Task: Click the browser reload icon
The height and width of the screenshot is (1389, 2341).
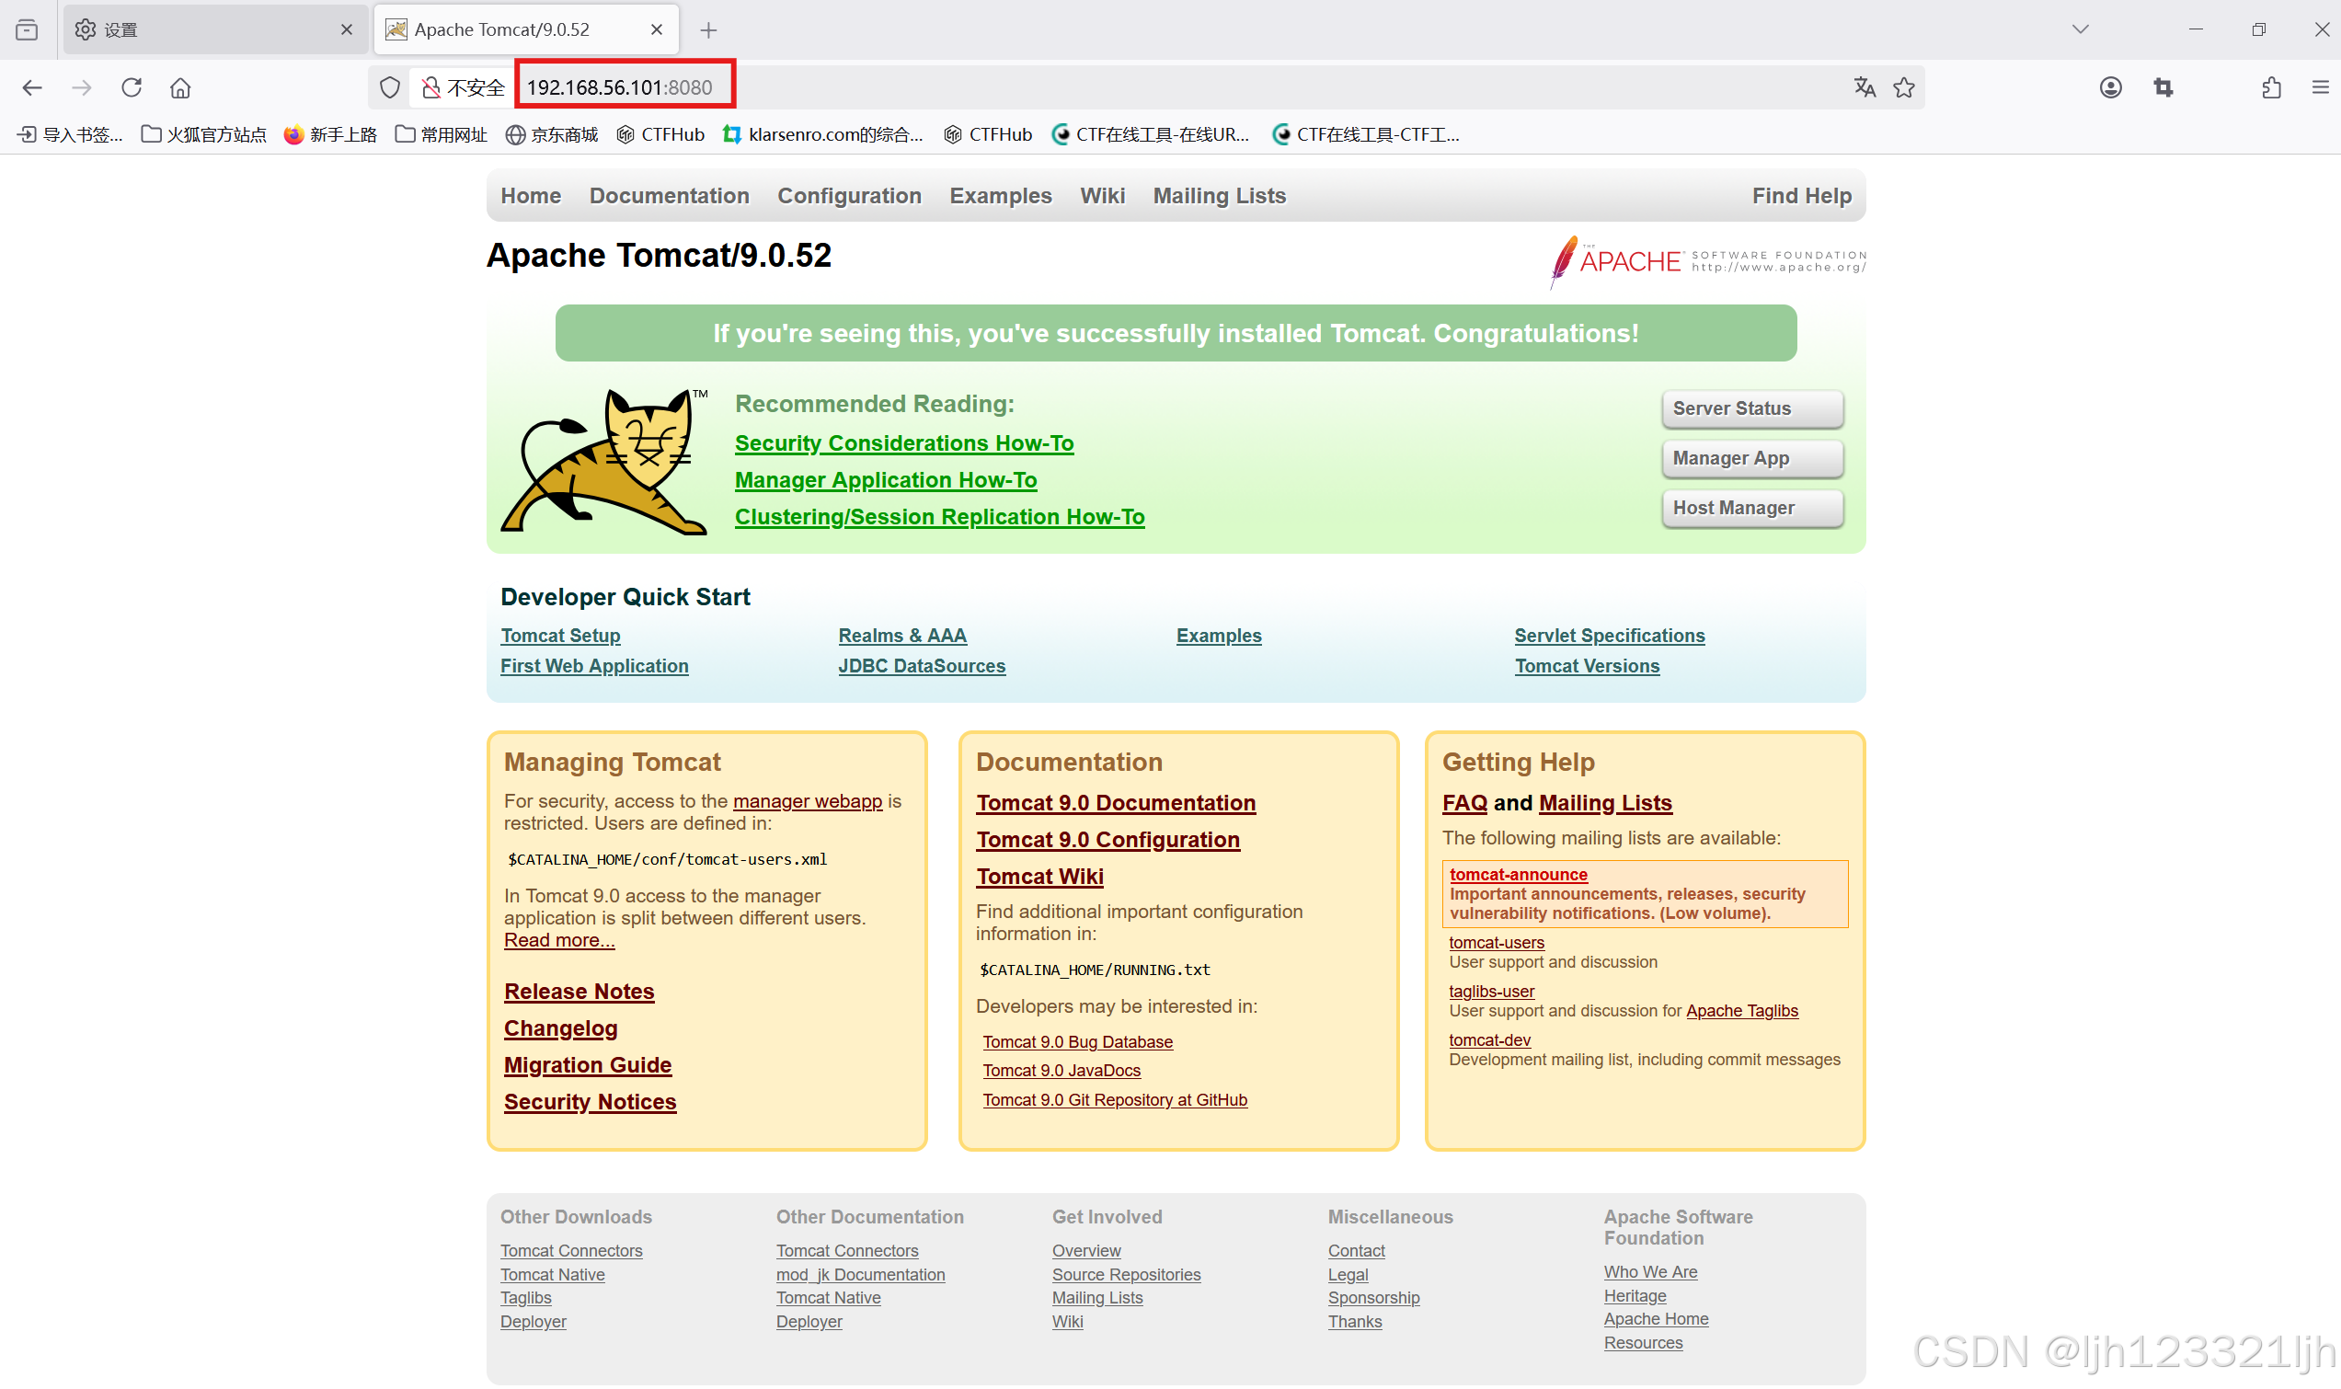Action: (x=131, y=87)
